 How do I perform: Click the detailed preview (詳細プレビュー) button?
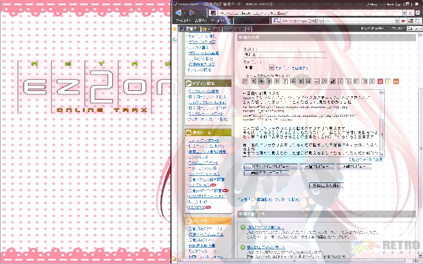(x=354, y=167)
